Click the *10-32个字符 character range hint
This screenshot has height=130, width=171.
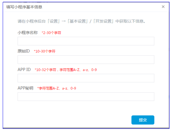(x=66, y=70)
